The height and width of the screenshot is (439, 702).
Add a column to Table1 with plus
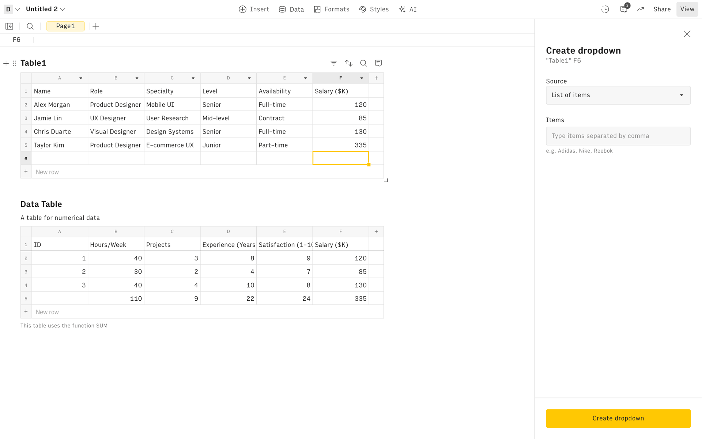(x=376, y=78)
